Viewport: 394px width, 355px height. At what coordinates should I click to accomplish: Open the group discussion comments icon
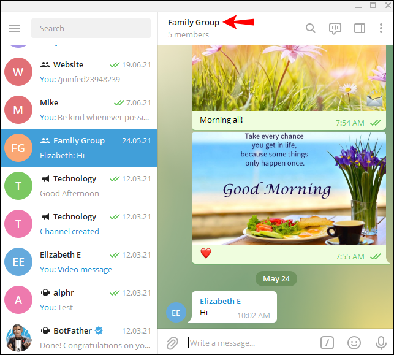click(x=335, y=28)
